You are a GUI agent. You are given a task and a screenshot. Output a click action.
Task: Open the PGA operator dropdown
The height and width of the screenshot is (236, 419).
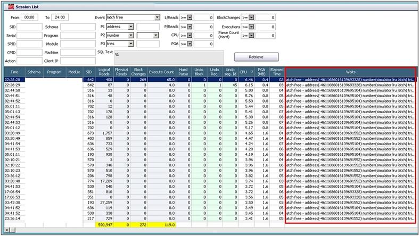(190, 44)
